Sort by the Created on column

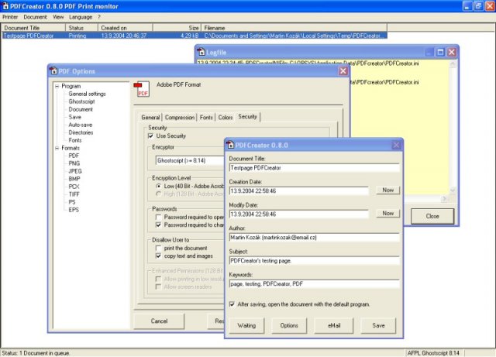tap(125, 28)
